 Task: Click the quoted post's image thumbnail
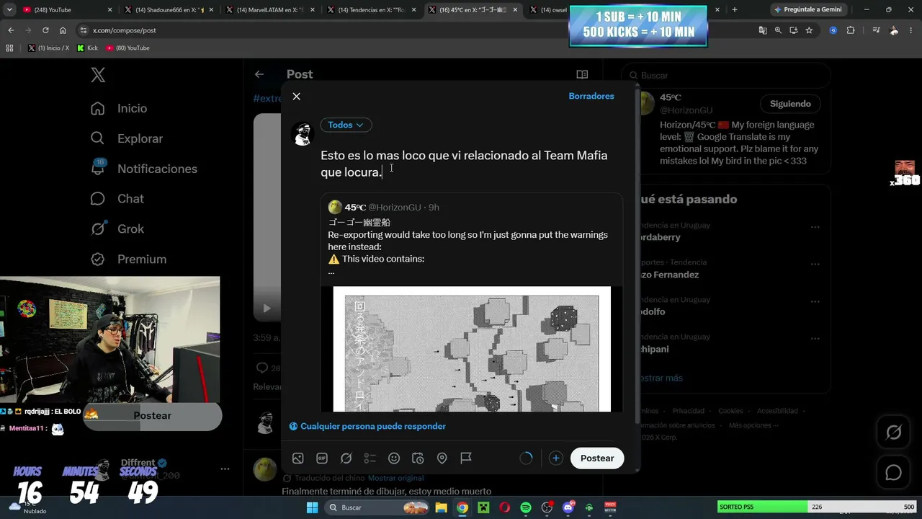(x=472, y=350)
